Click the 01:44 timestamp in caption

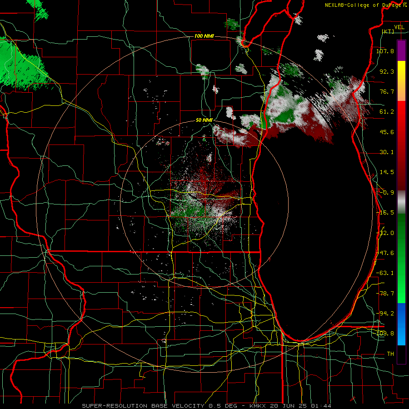[x=321, y=406]
